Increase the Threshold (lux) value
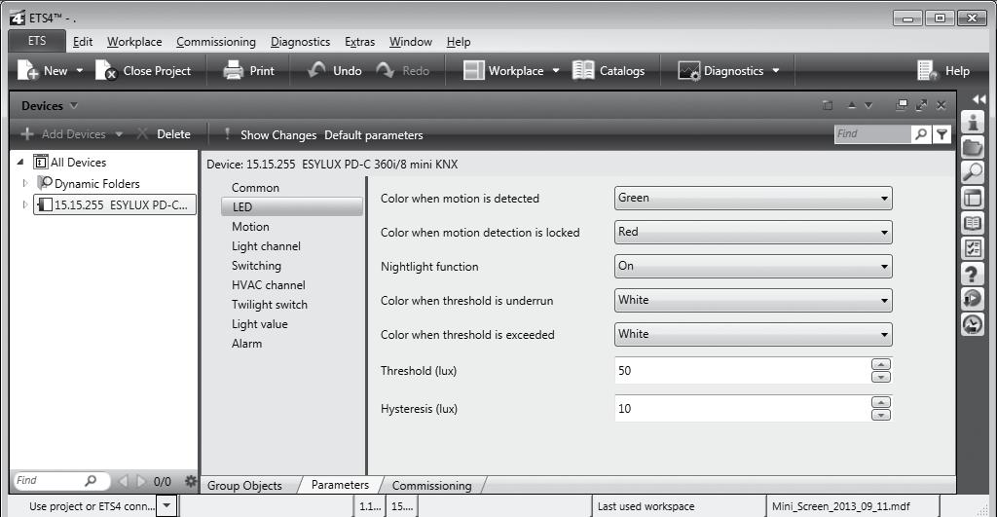This screenshot has width=997, height=517. [880, 364]
